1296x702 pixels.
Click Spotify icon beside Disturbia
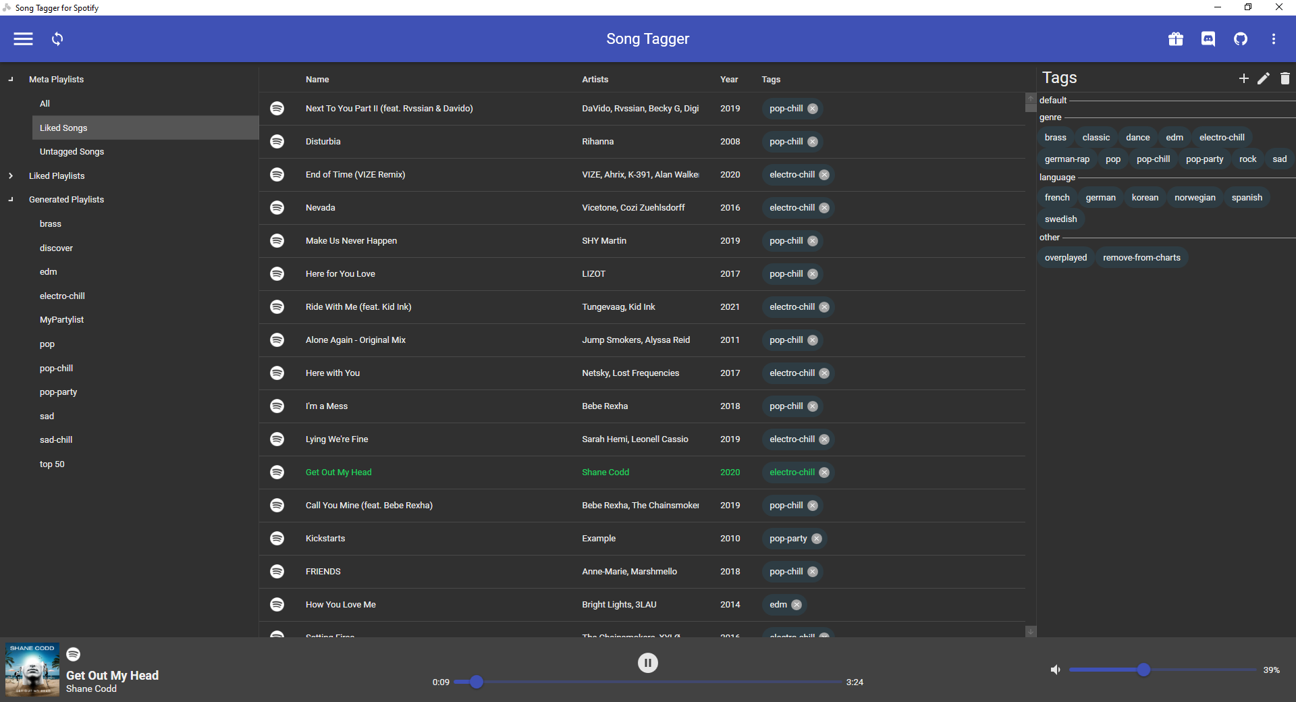point(277,141)
